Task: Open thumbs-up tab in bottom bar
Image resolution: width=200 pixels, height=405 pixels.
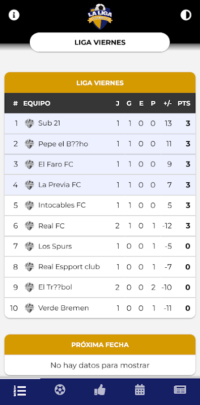Action: 99,389
